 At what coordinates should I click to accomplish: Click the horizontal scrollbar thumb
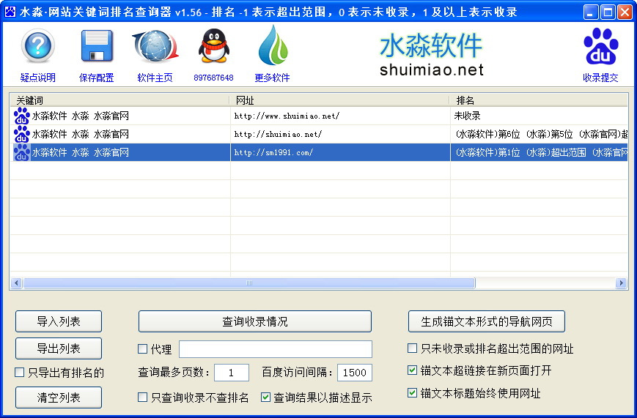tap(249, 283)
